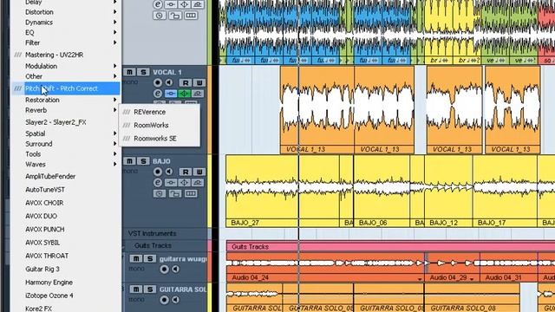The height and width of the screenshot is (312, 555).
Task: Choose Mastering - UV22HR plugin
Action: click(66, 55)
